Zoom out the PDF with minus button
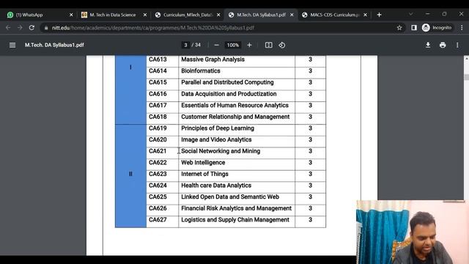This screenshot has height=264, width=469. pyautogui.click(x=217, y=45)
